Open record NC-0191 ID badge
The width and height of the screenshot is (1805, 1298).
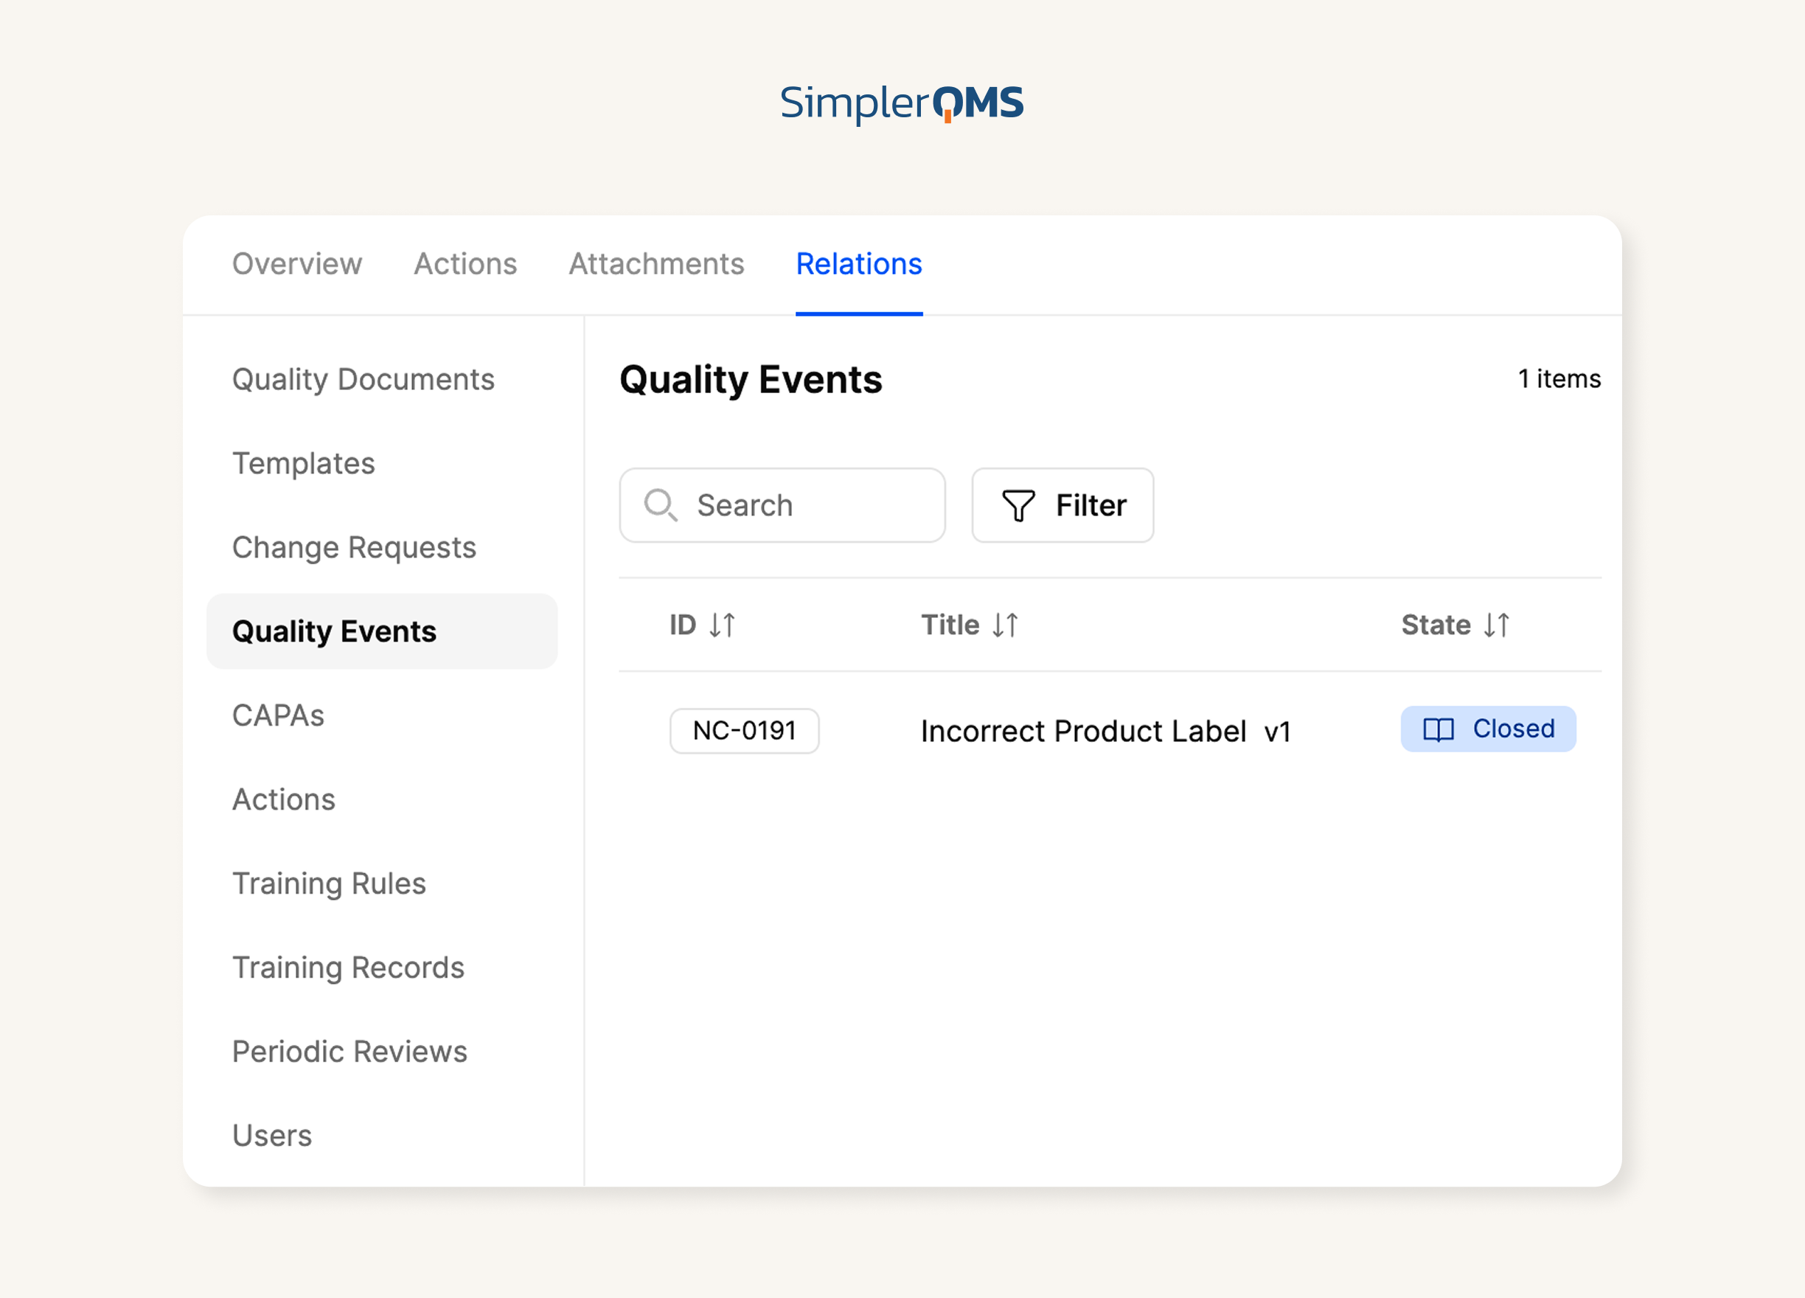[744, 731]
